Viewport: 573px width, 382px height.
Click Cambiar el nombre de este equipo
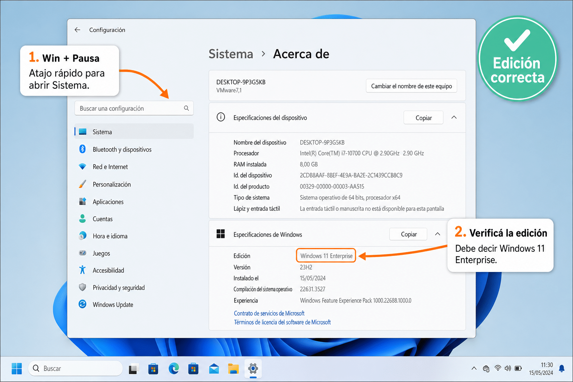tap(411, 86)
